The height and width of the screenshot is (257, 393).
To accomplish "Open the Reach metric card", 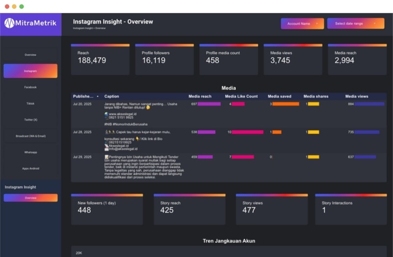I will [100, 59].
